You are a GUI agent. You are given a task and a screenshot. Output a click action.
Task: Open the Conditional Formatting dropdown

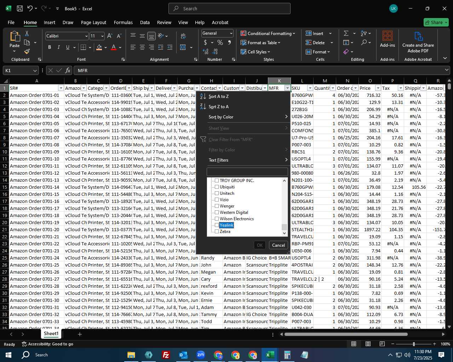click(268, 33)
